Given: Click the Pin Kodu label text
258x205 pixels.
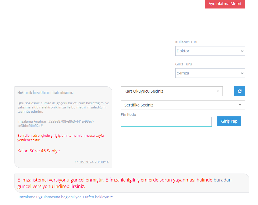Looking at the screenshot, I should [x=128, y=115].
